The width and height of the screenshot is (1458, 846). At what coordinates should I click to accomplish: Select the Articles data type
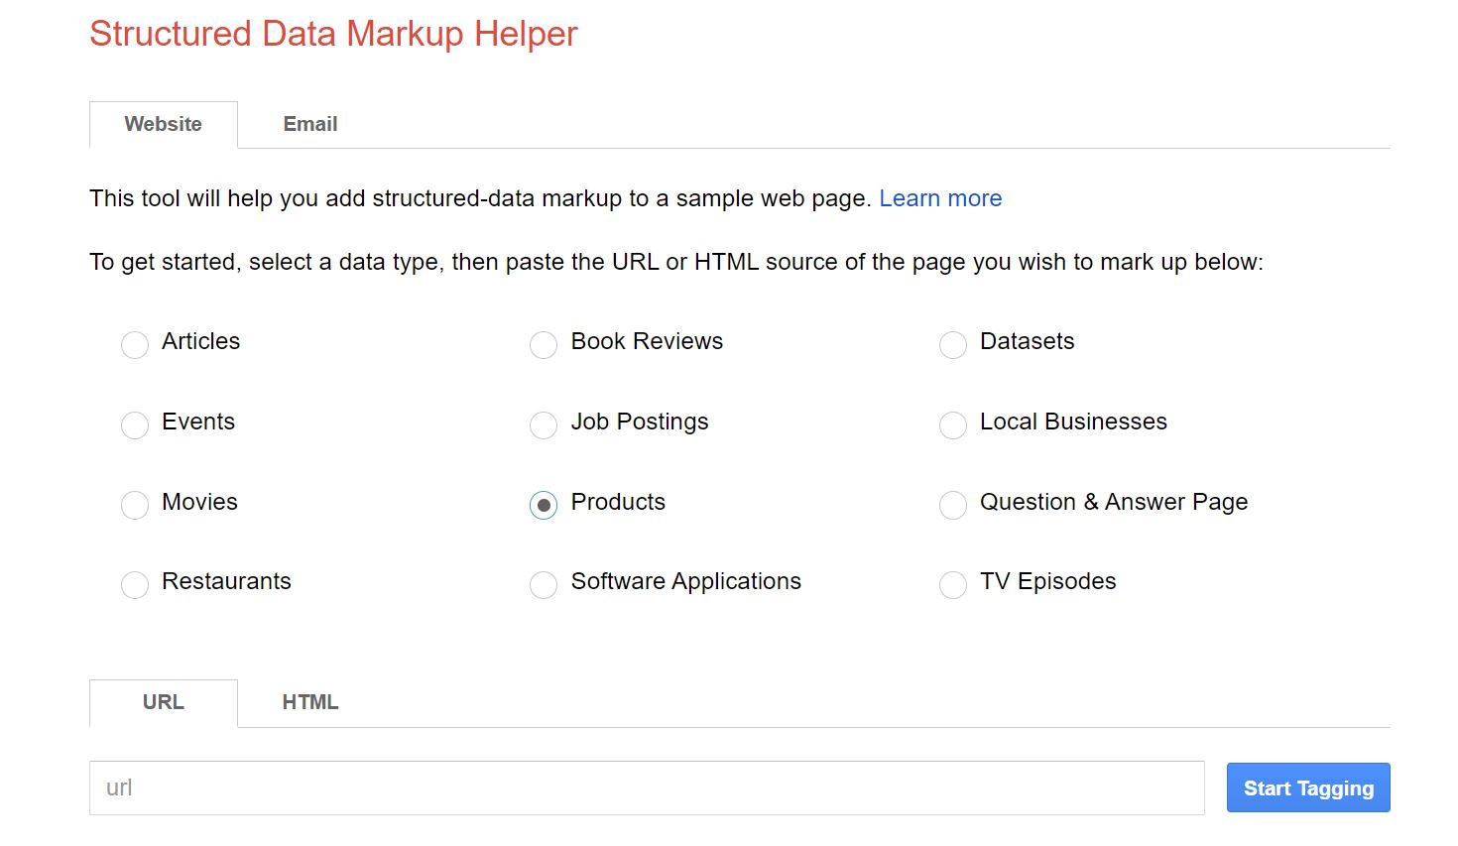(135, 344)
